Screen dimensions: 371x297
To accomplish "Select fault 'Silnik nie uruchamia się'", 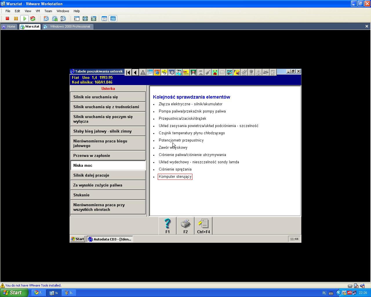I will [x=108, y=97].
